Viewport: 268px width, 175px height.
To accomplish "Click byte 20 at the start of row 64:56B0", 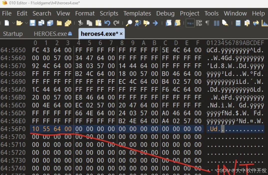I will (35, 97).
